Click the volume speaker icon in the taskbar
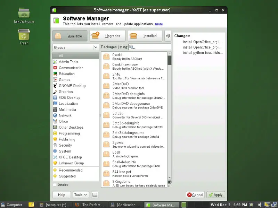 pos(260,205)
